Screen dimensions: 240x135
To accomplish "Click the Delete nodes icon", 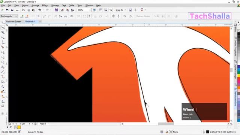I will click(x=27, y=16).
